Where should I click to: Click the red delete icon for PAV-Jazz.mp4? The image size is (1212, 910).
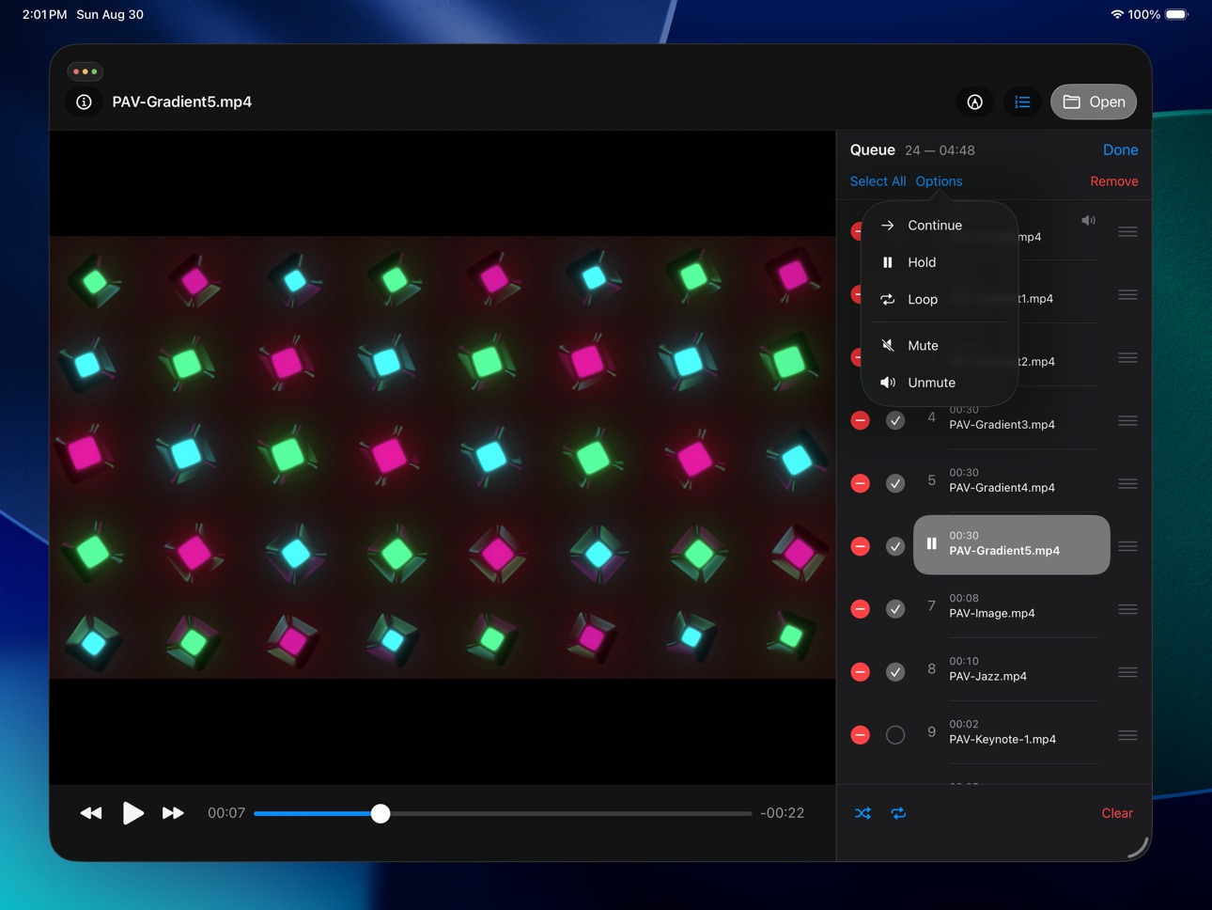[860, 672]
